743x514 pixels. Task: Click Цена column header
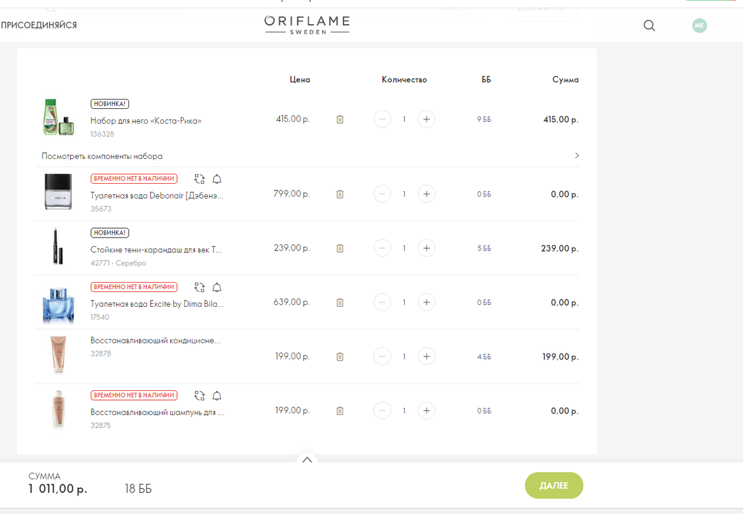point(300,80)
